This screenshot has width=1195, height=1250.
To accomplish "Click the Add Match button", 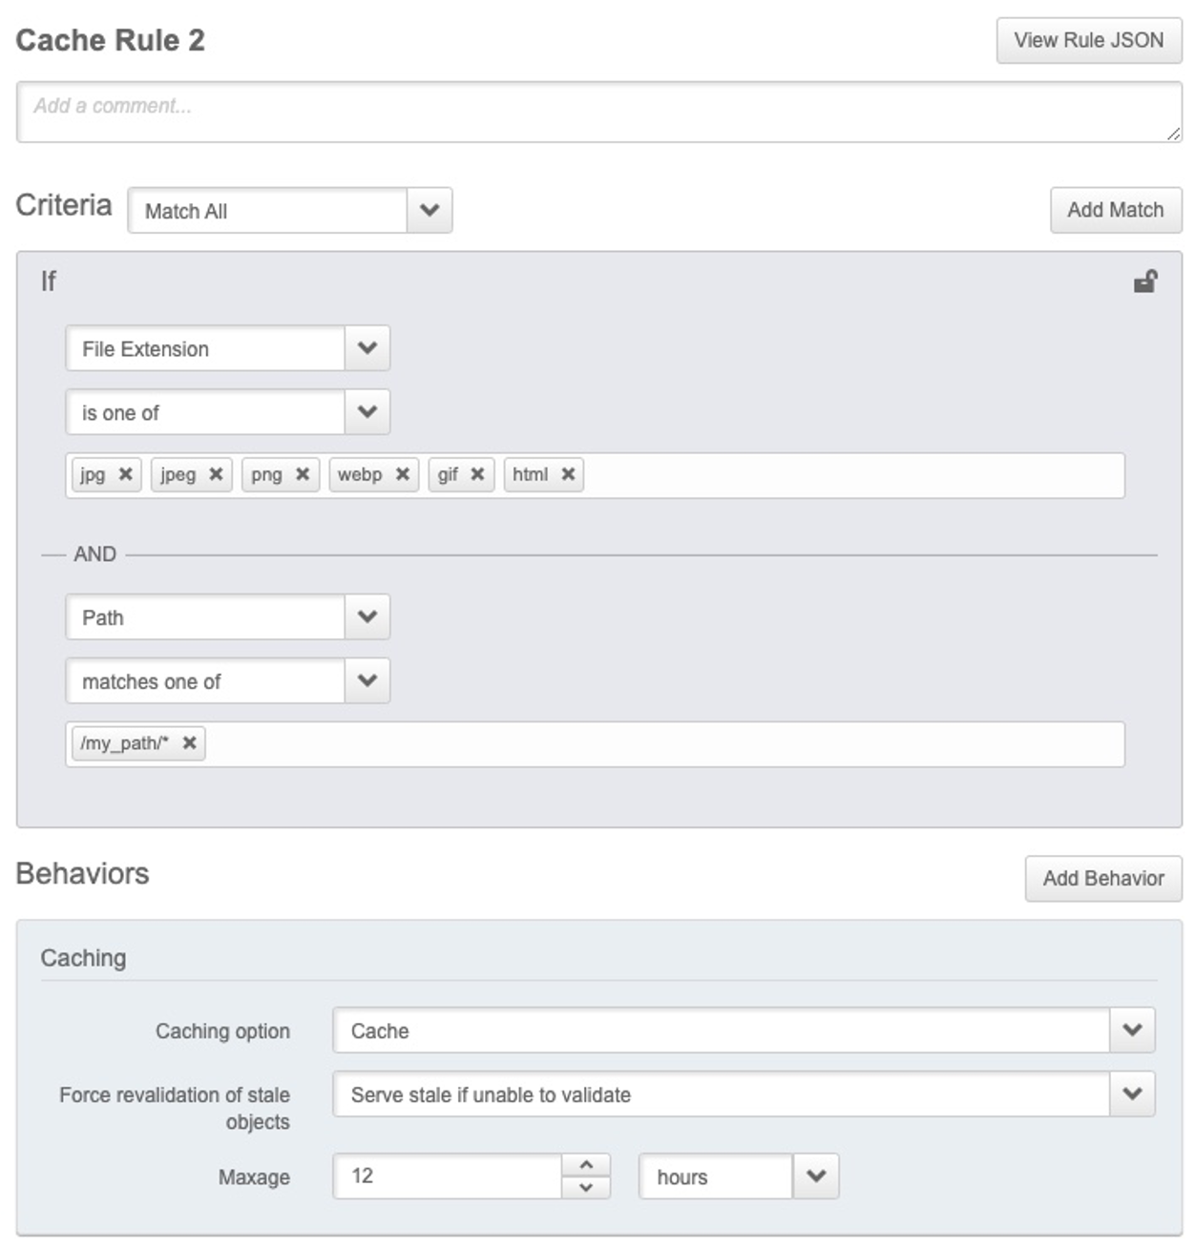I will [1115, 210].
